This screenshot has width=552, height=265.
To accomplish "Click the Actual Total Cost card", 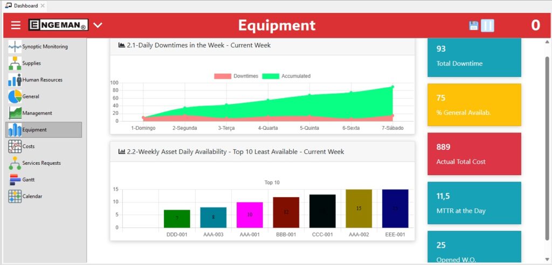I will [x=474, y=155].
